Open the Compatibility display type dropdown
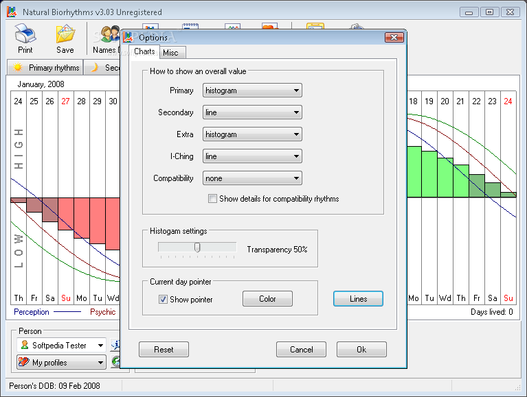The width and height of the screenshot is (527, 397). tap(252, 178)
